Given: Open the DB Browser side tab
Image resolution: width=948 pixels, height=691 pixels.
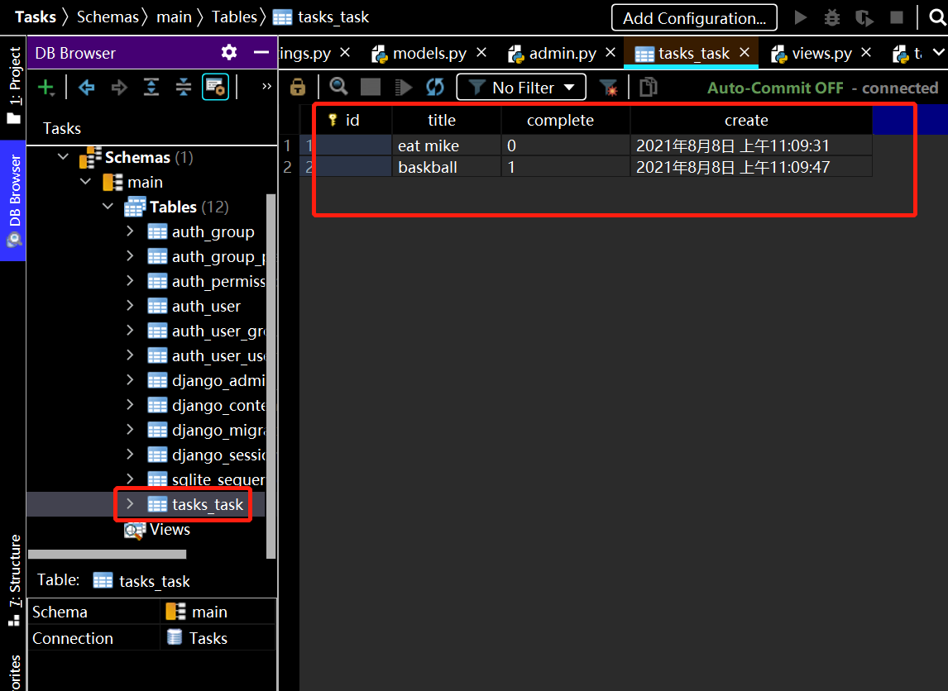Looking at the screenshot, I should click(x=12, y=201).
